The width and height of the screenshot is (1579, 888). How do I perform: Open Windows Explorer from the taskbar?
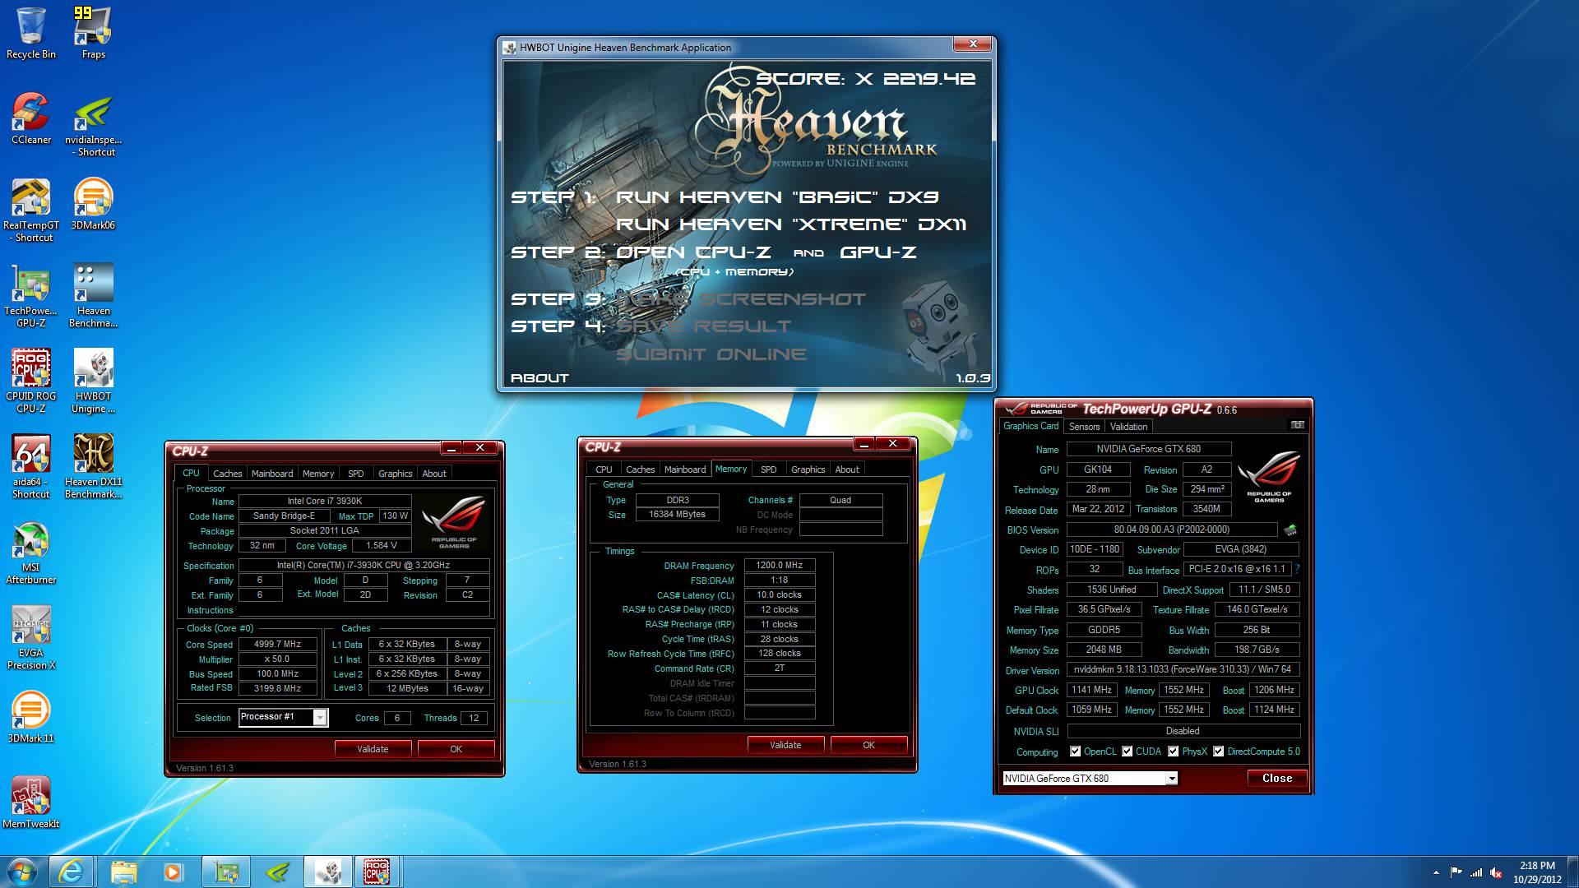point(123,872)
